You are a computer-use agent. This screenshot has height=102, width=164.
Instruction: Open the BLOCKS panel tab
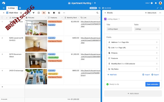pos(107,8)
